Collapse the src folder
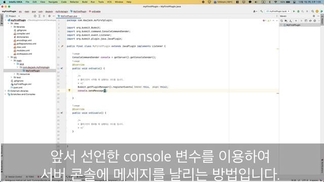Screen dimensions: 324x182 (x=9, y=57)
